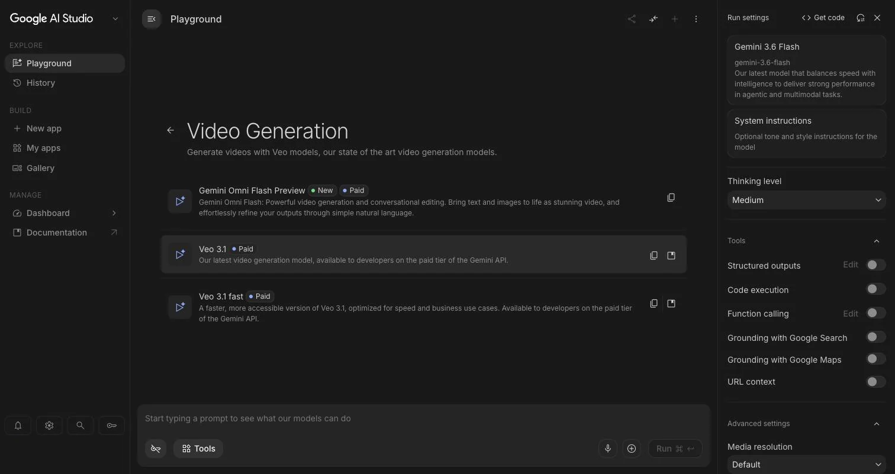The width and height of the screenshot is (895, 474).
Task: Toggle the navigation sidebar collapse icon
Action: (152, 19)
